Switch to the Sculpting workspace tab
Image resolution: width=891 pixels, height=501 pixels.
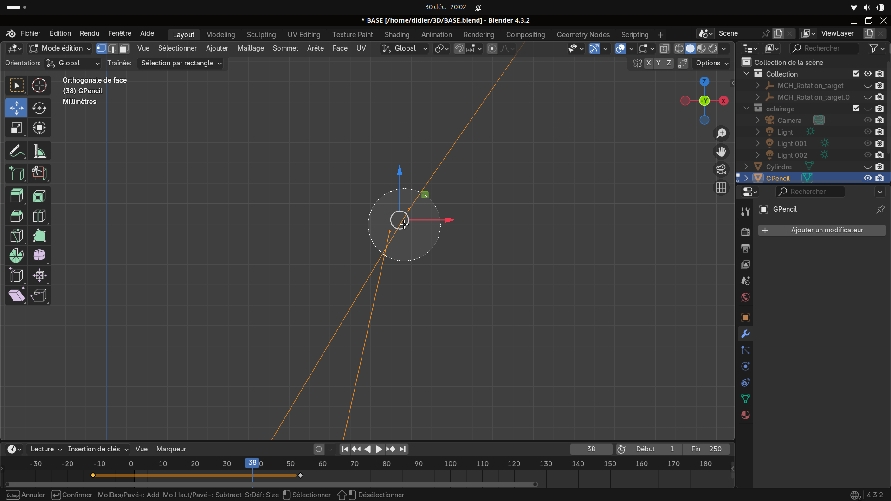click(261, 35)
